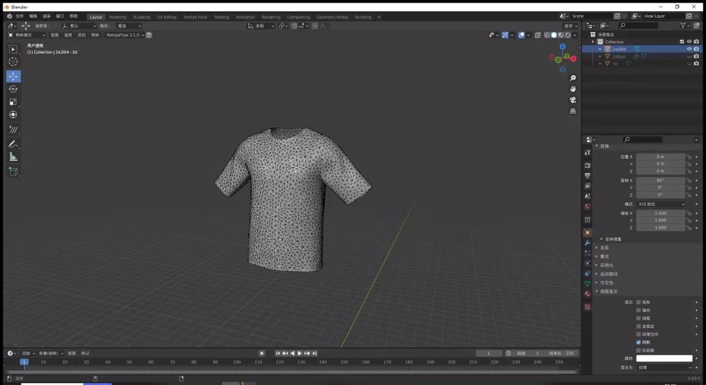Expand the 可见性 section in properties

(607, 282)
